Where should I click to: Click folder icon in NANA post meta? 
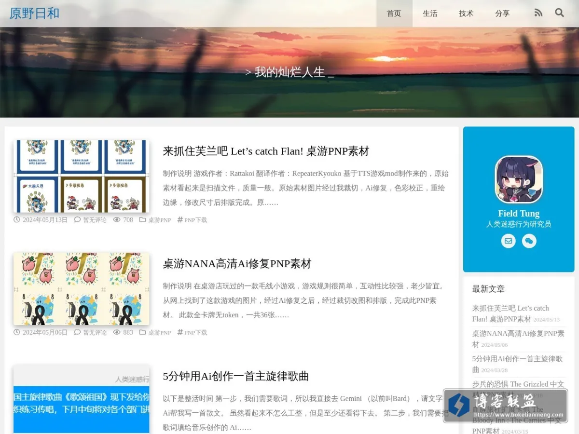tap(142, 332)
